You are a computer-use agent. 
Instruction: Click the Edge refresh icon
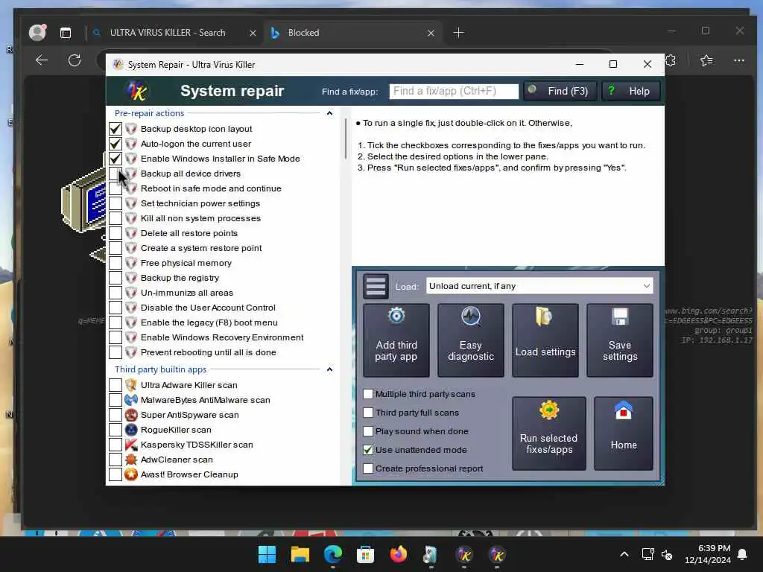click(75, 60)
